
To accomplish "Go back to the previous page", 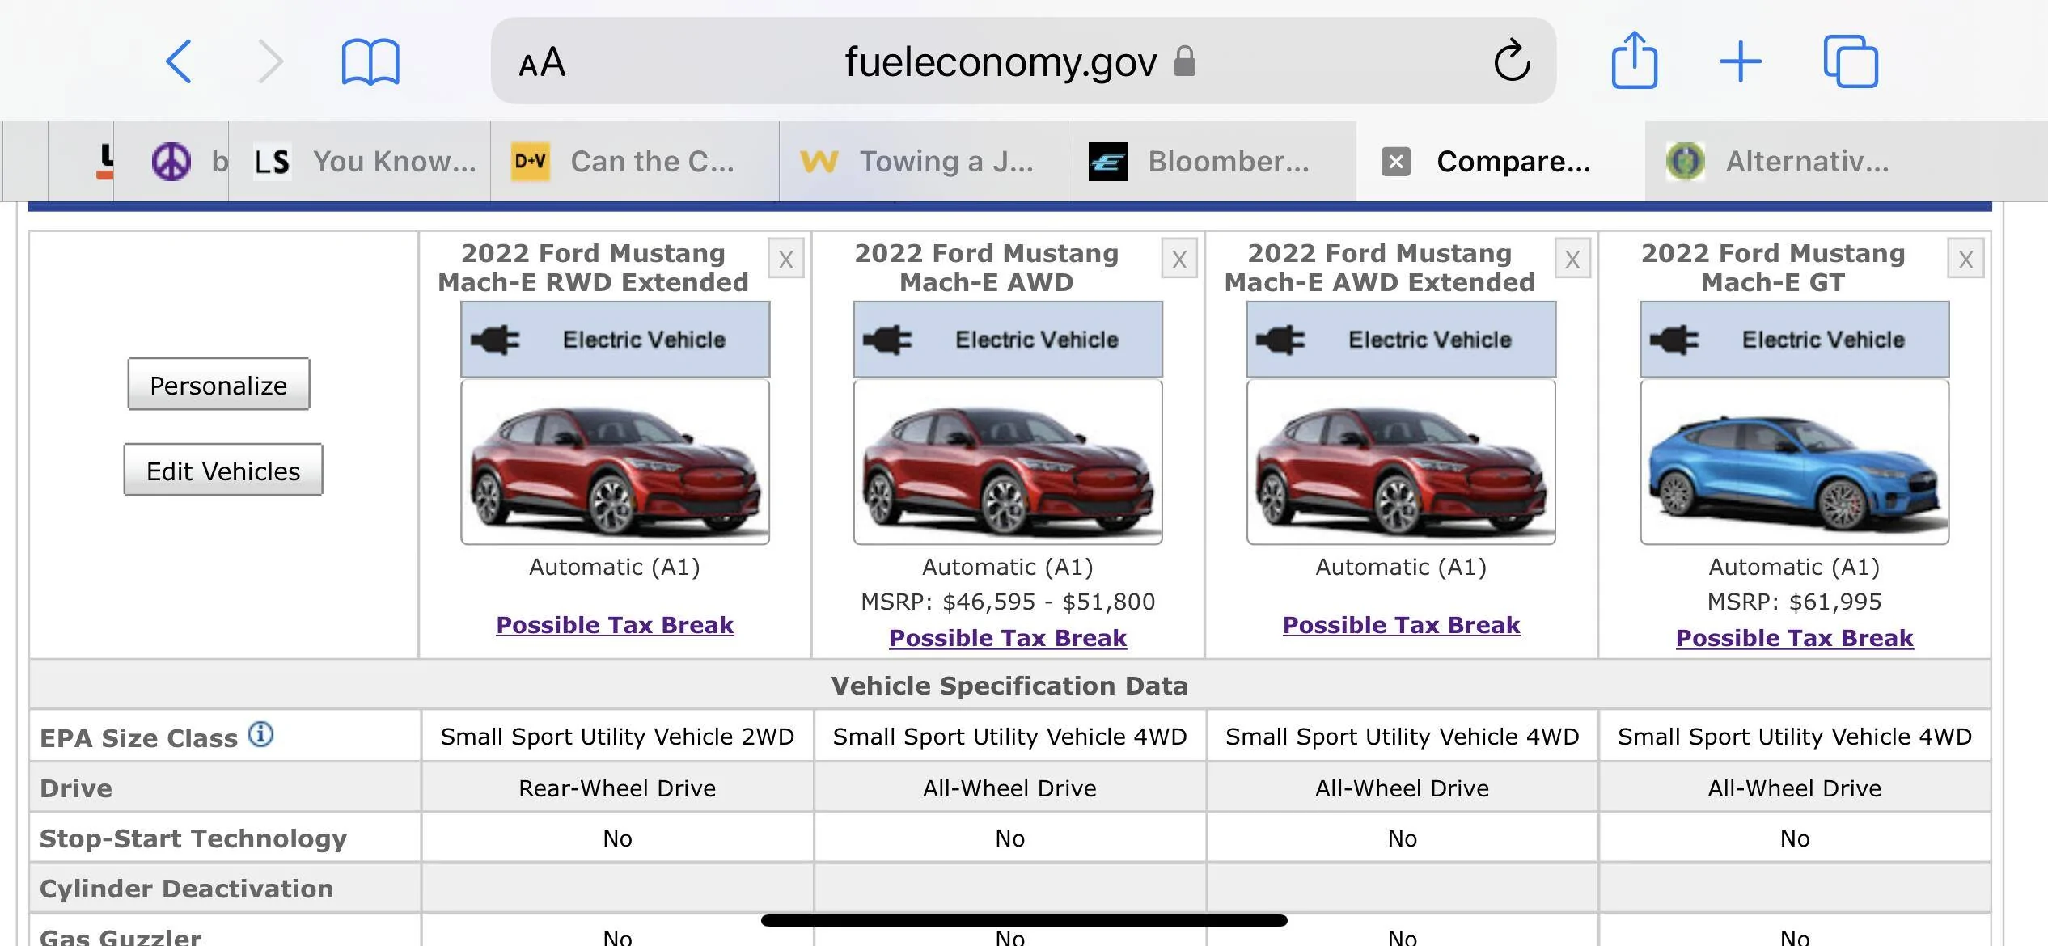I will (178, 61).
